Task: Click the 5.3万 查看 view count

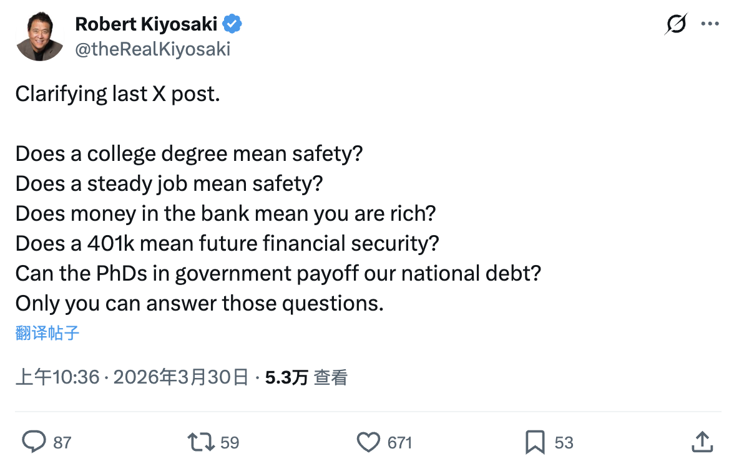Action: (x=306, y=377)
